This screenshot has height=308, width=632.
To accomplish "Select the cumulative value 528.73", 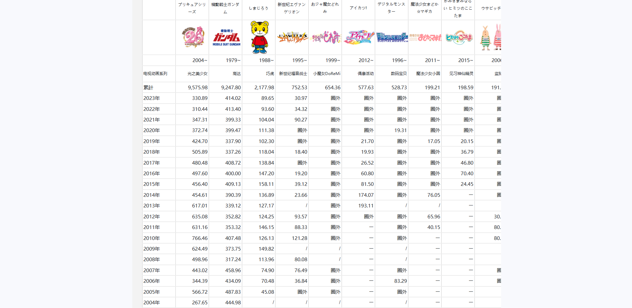I will (399, 87).
